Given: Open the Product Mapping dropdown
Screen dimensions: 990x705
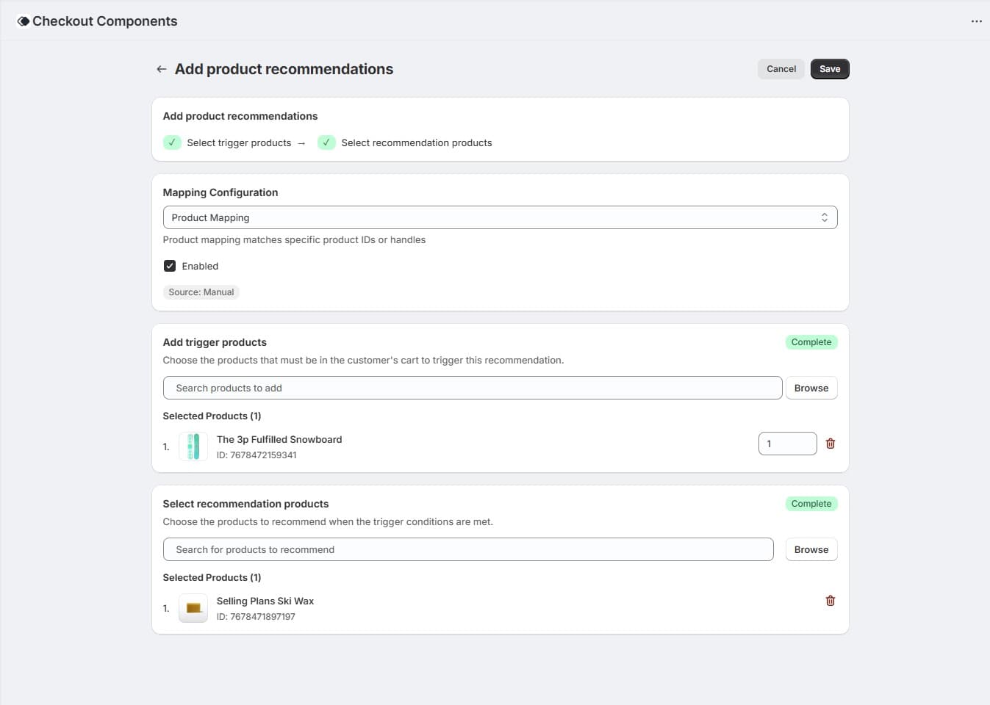Looking at the screenshot, I should click(x=500, y=217).
